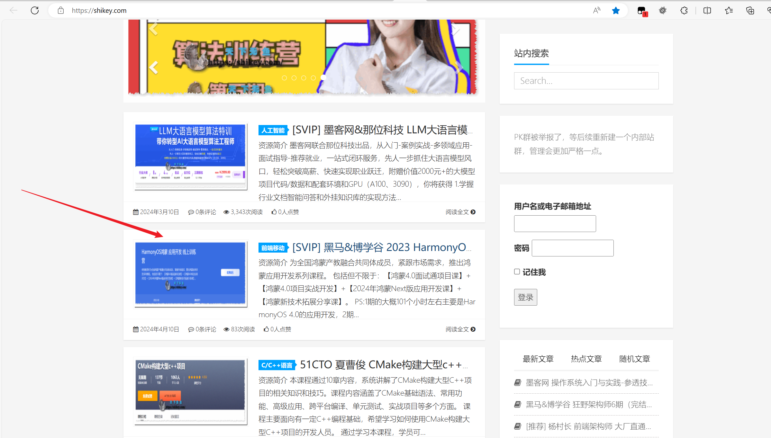Open the browser Extensions puzzle icon

tap(684, 10)
